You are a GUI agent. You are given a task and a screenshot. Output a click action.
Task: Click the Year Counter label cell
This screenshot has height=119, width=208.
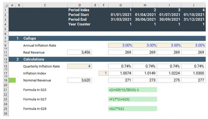[x=79, y=24]
